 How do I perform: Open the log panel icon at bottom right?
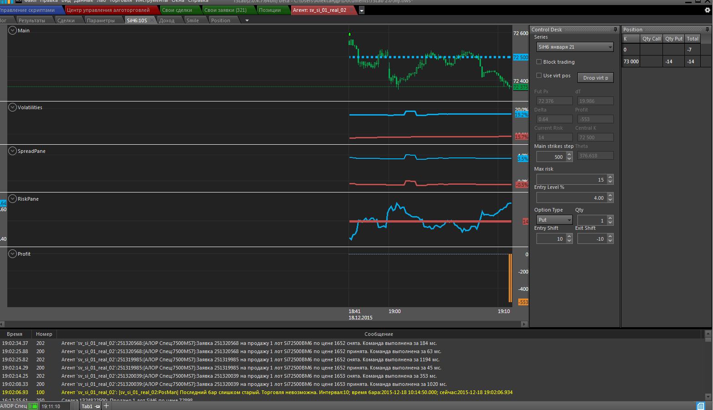coord(701,406)
